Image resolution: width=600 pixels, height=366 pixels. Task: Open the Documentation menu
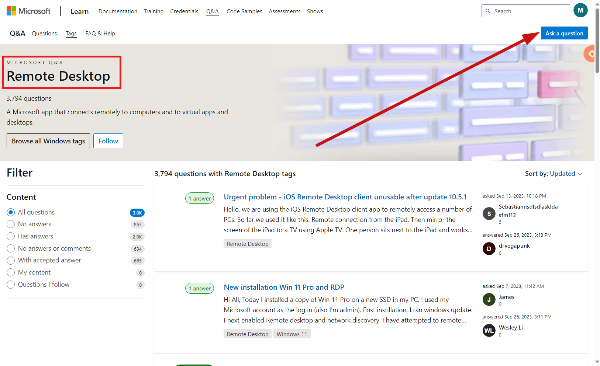[118, 11]
